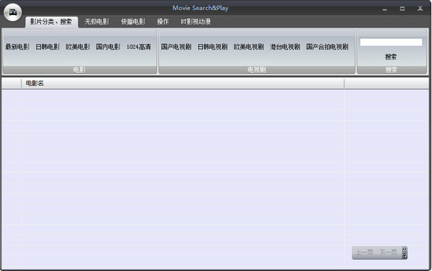Click the 搜索 button below the text box
This screenshot has width=432, height=271.
click(x=391, y=57)
